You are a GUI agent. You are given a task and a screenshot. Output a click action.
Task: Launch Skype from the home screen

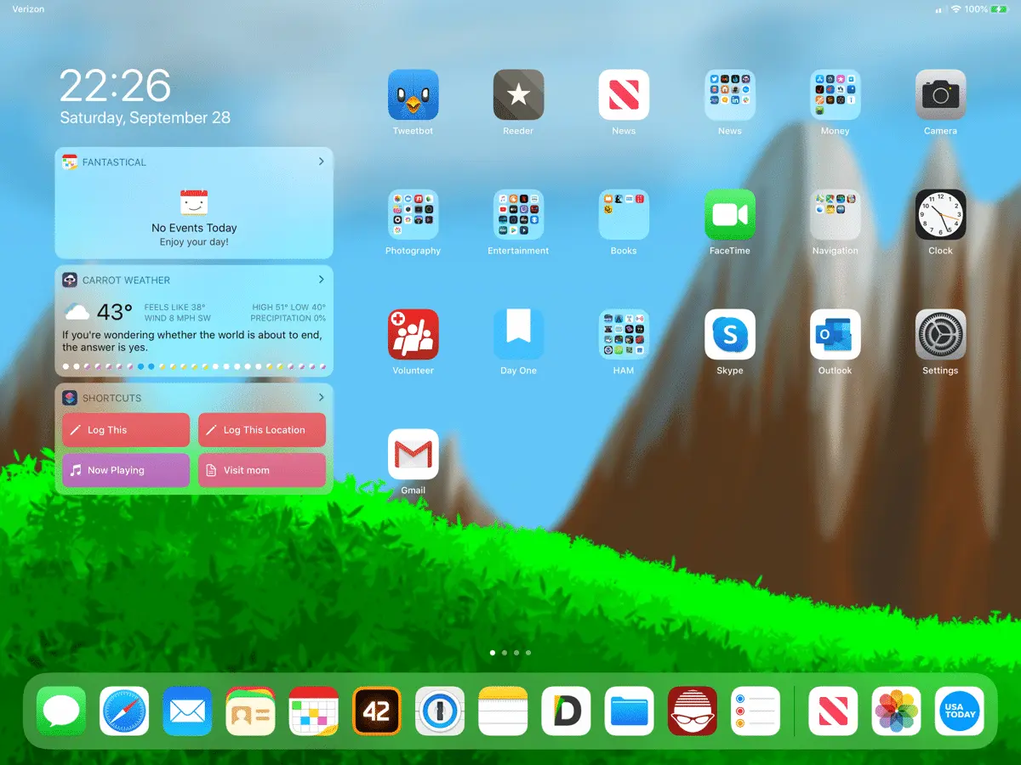click(x=729, y=334)
